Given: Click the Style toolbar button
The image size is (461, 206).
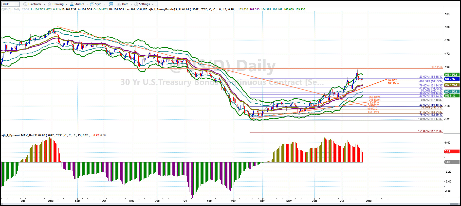Looking at the screenshot, I should (96, 4).
